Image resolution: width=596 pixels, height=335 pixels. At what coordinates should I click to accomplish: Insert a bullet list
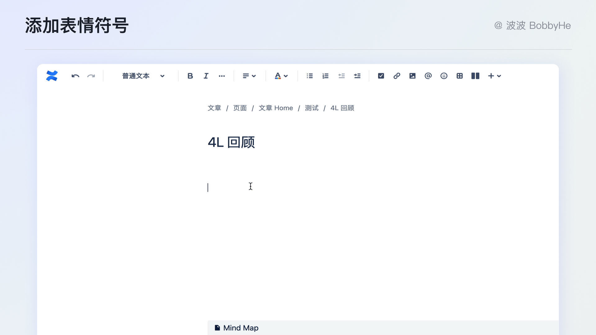click(309, 76)
